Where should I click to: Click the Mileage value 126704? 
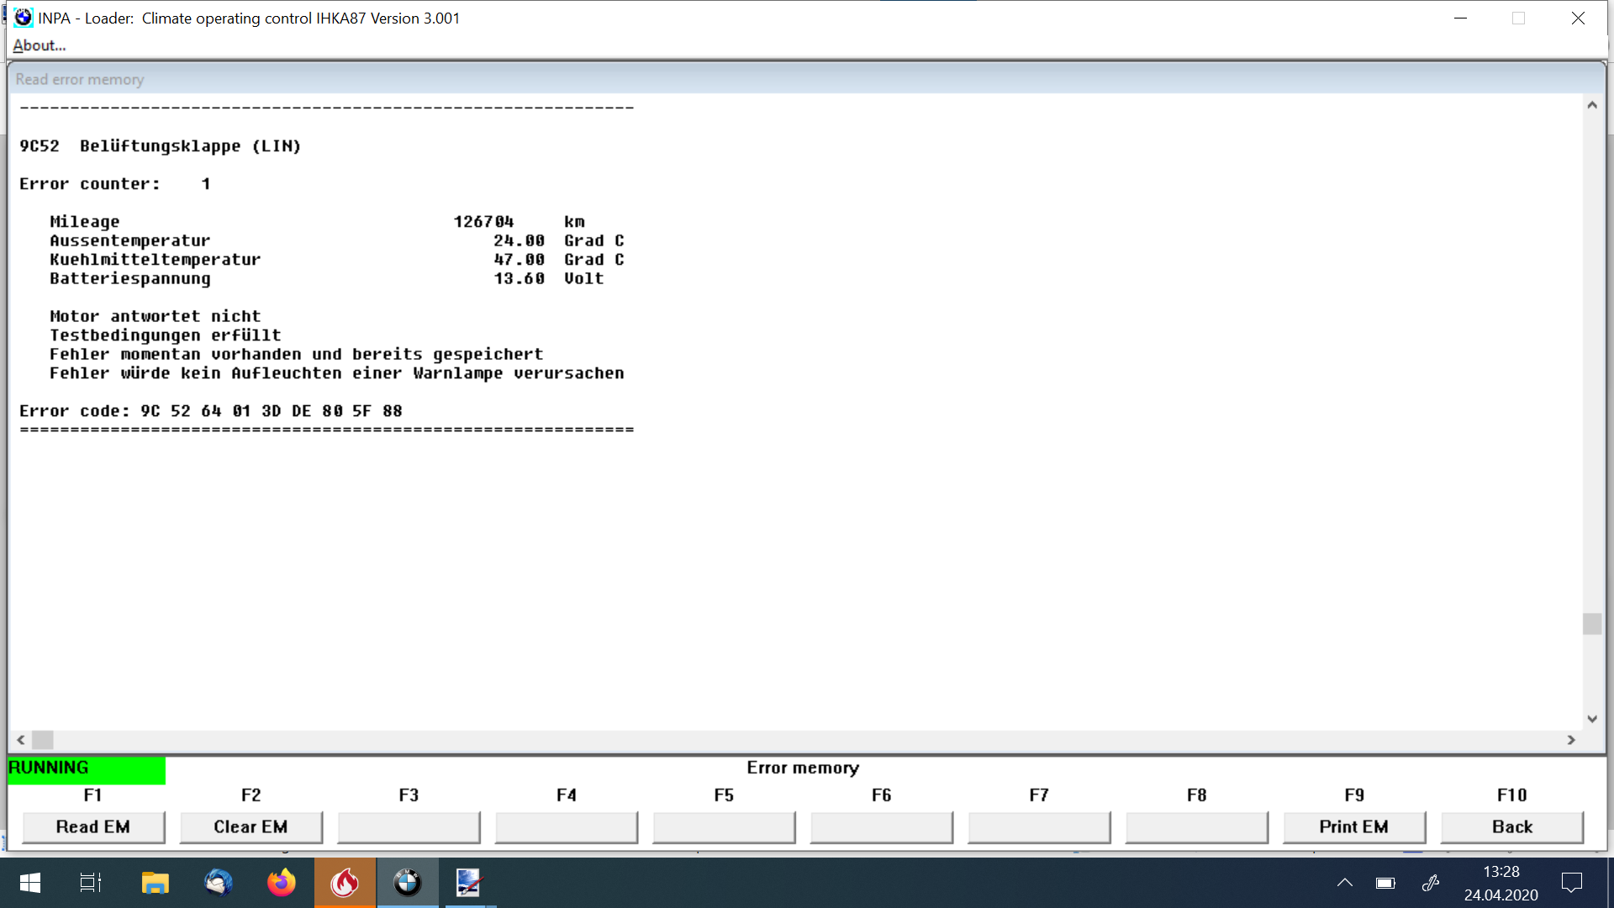point(484,222)
